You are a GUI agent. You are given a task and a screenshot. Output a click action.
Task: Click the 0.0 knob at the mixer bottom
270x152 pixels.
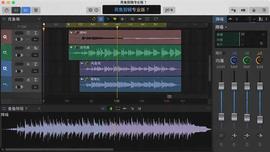221,136
